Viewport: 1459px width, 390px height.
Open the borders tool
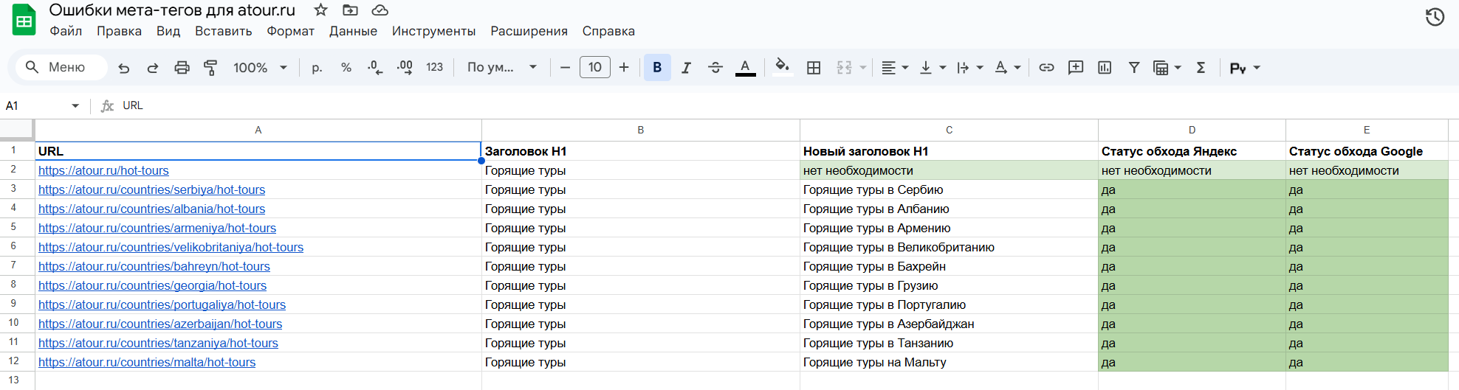pos(814,68)
